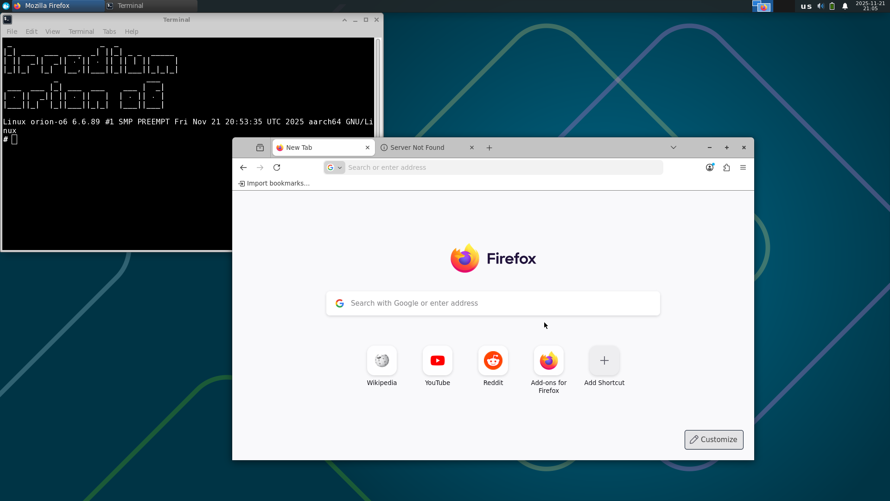The image size is (890, 501).
Task: Switch to the Server Not Found tab
Action: [427, 148]
